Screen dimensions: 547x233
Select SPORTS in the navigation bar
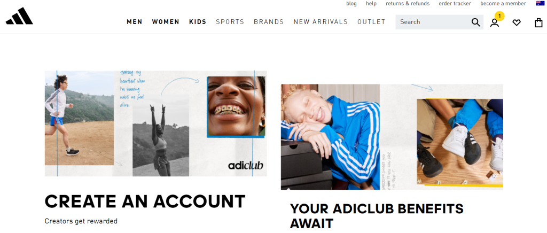click(230, 21)
